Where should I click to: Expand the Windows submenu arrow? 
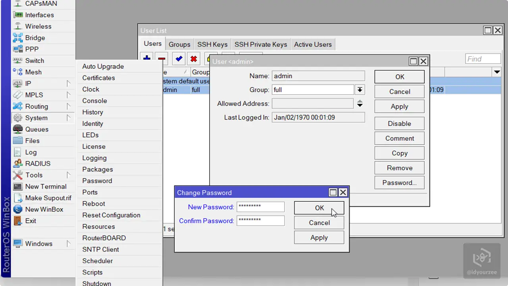(68, 243)
